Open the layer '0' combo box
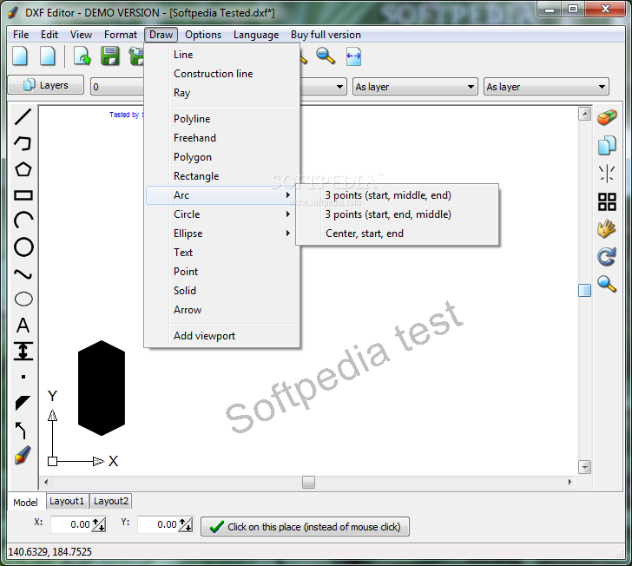Viewport: 632px width, 566px height. point(117,87)
